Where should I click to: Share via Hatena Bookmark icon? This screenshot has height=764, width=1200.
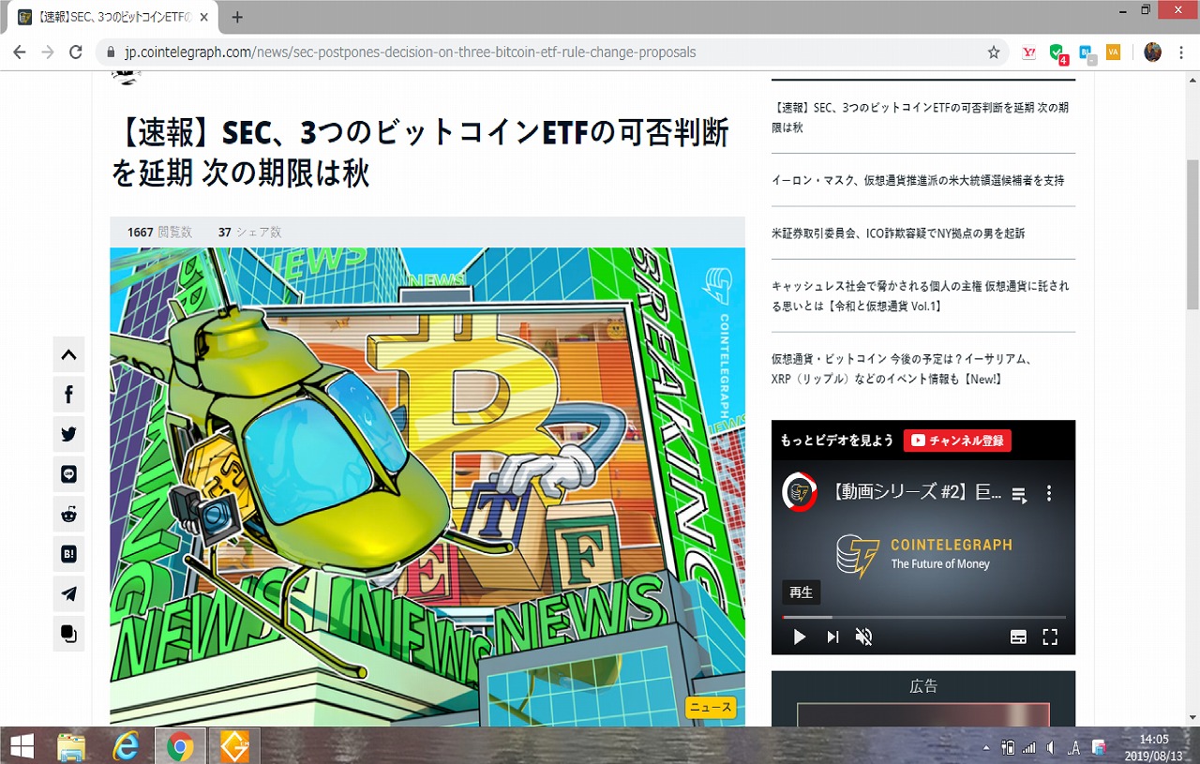pos(68,554)
